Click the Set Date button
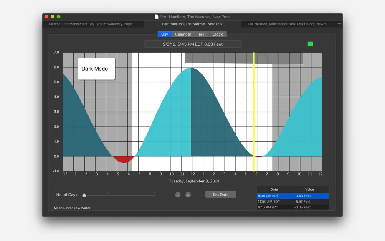Image resolution: width=385 pixels, height=241 pixels. [220, 195]
